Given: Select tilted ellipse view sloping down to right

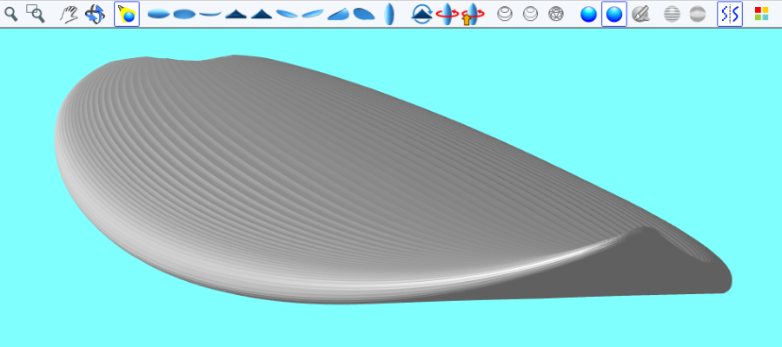Looking at the screenshot, I should click(287, 14).
